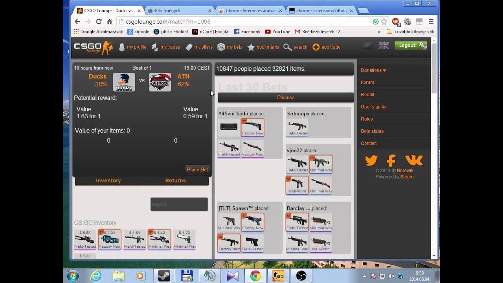Open the Forum link
Image resolution: width=503 pixels, height=283 pixels.
click(367, 83)
